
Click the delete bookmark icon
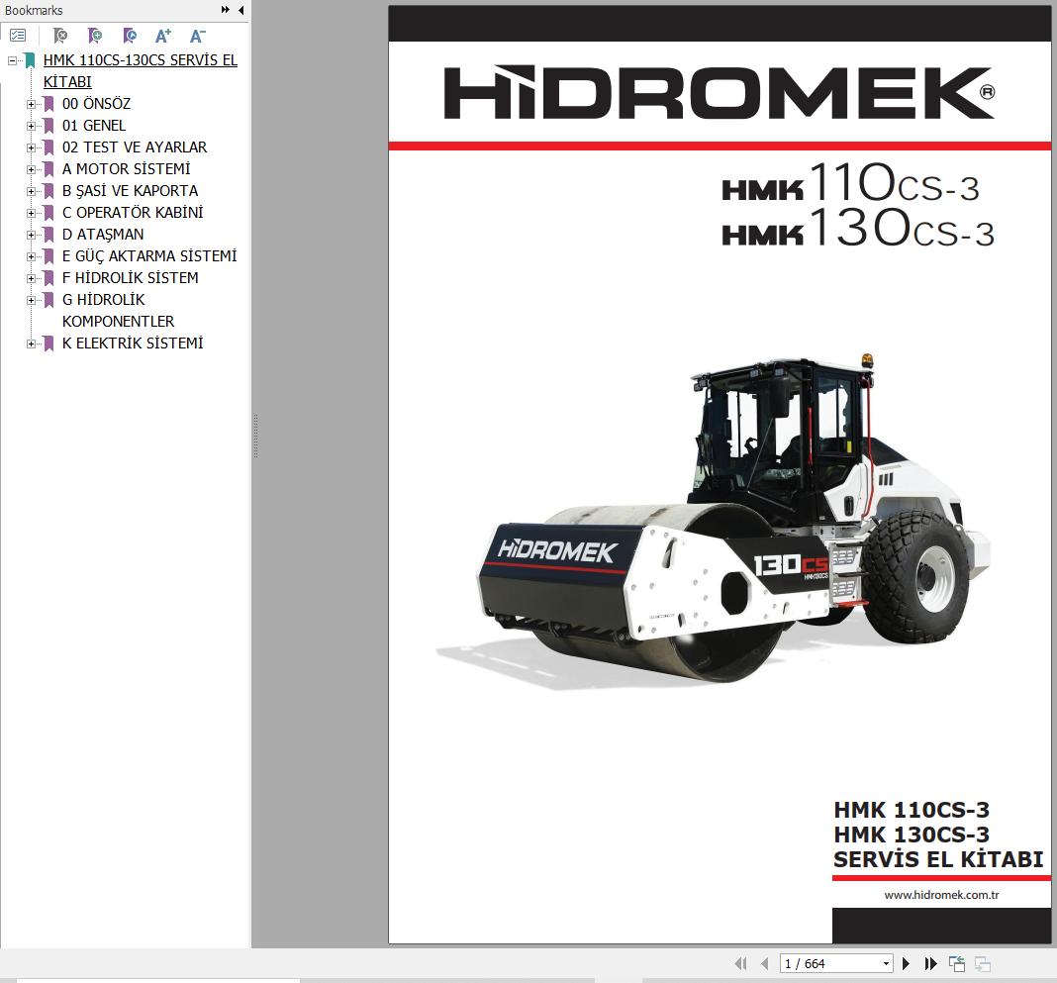point(59,36)
